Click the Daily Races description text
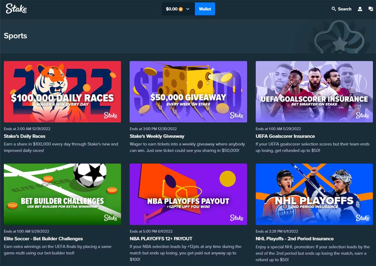376x266 pixels. click(61, 147)
